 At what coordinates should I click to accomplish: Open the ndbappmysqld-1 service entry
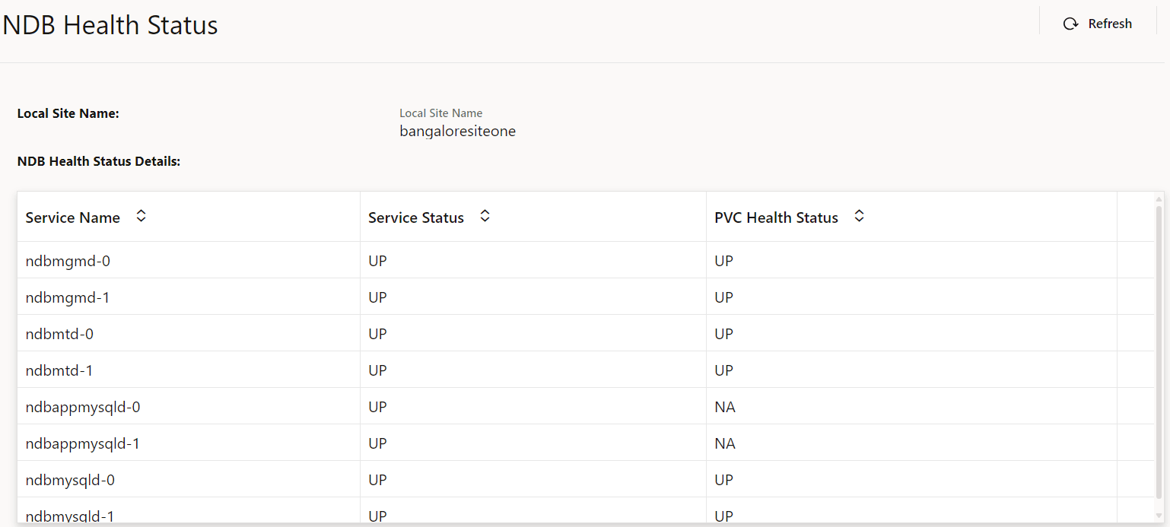[x=82, y=443]
